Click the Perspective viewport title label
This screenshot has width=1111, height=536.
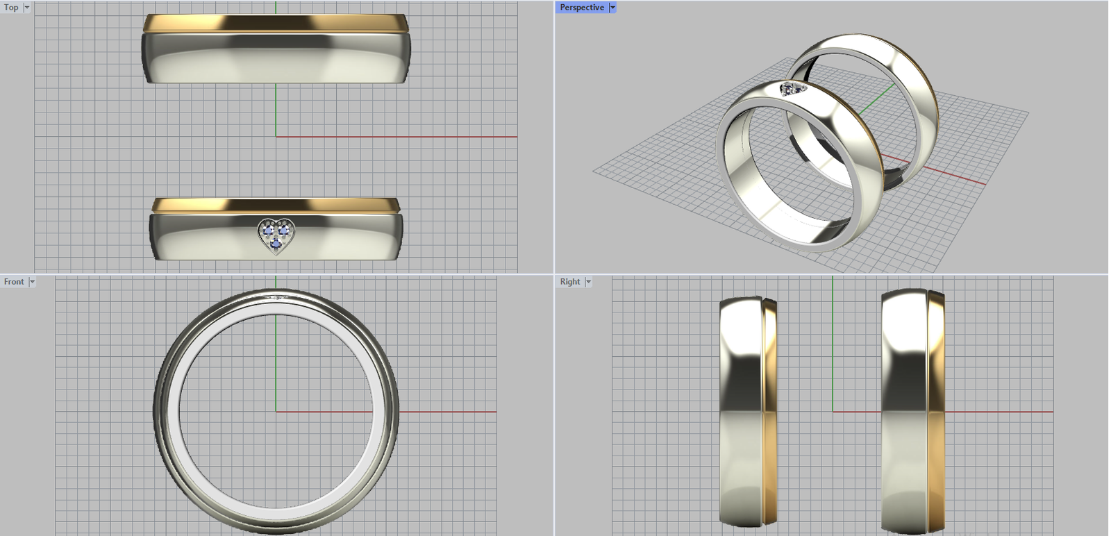point(581,8)
